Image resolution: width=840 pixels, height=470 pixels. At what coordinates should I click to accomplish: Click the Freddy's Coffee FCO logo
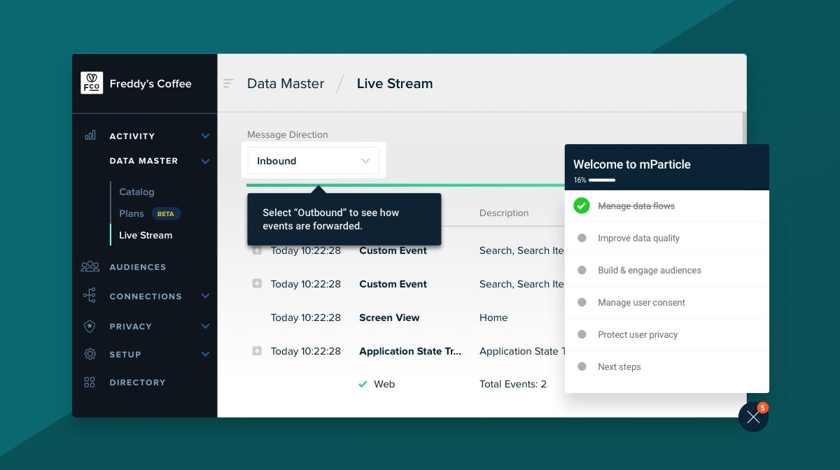92,83
